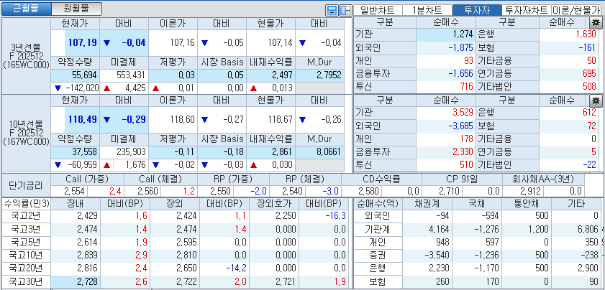Open the 1분차트 tab
Viewport: 605px width, 290px height.
[x=427, y=10]
